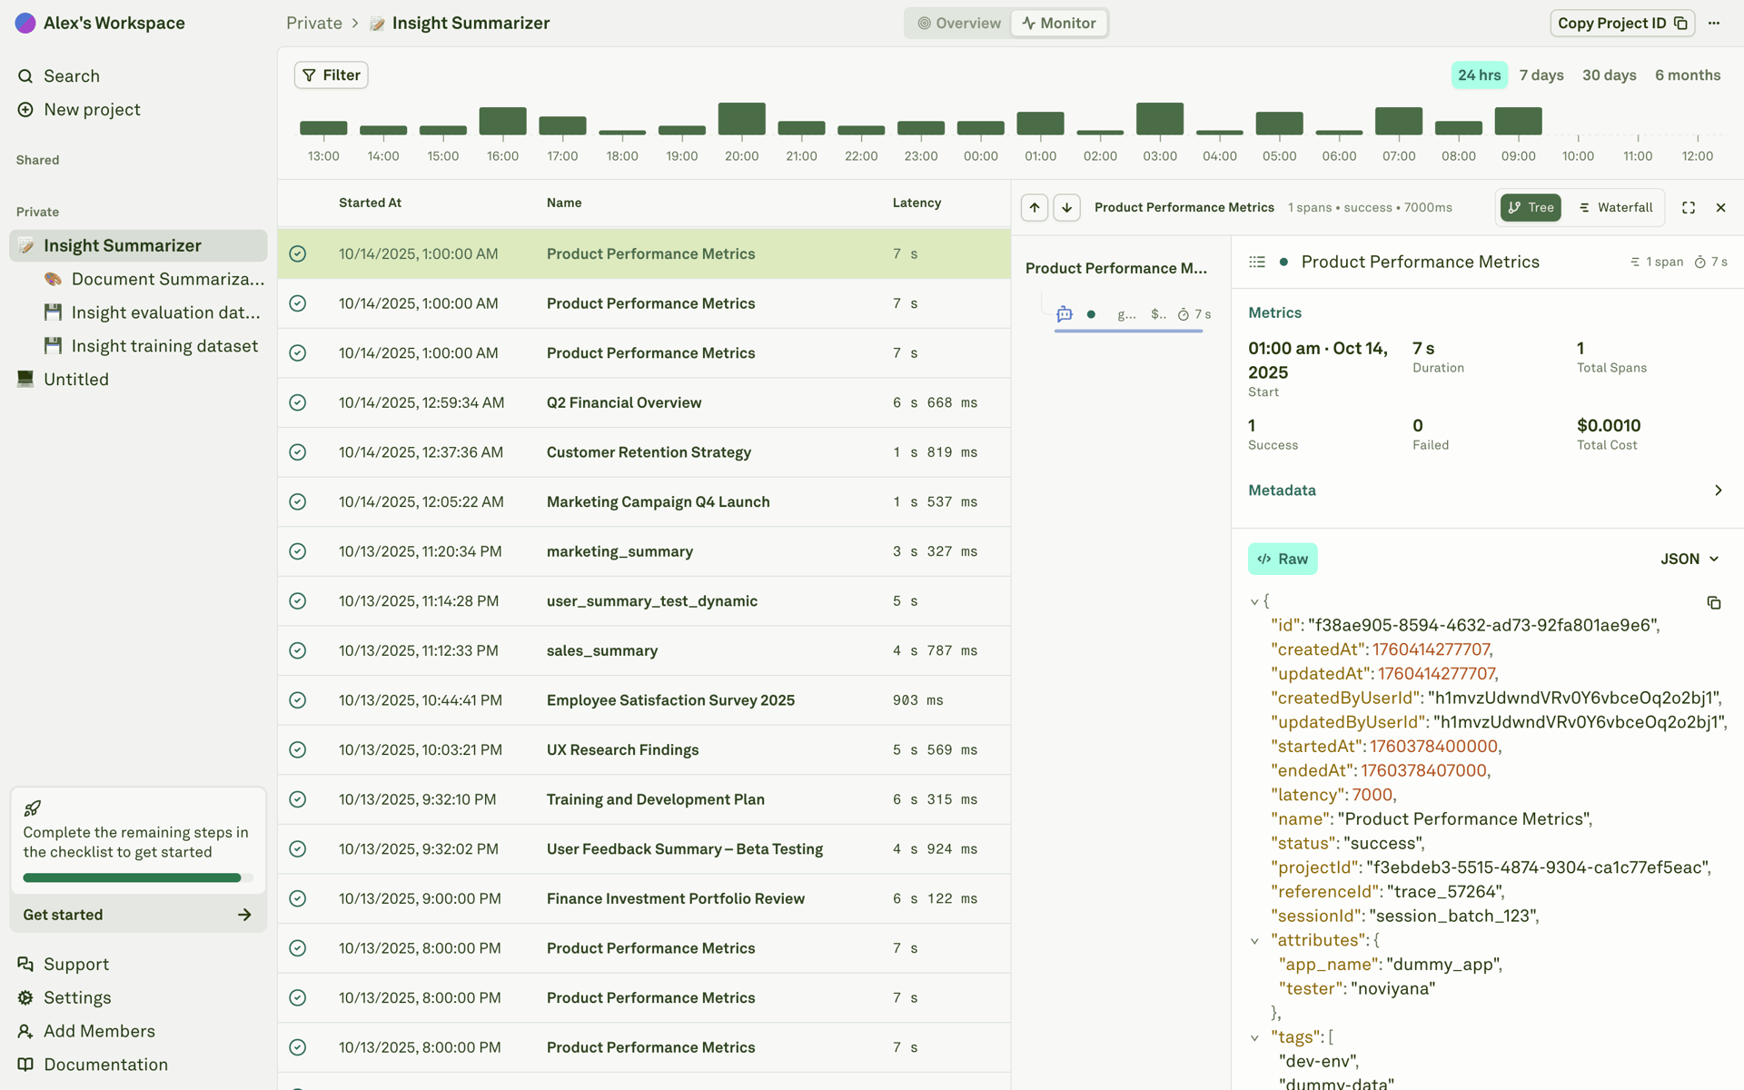Click the Untitled project laptop icon
This screenshot has height=1090, width=1744.
point(25,380)
